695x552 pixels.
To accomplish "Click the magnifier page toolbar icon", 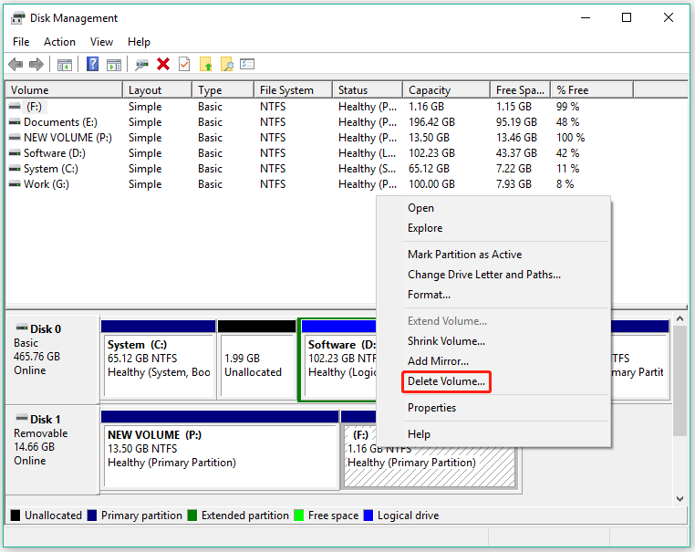I will (x=226, y=64).
